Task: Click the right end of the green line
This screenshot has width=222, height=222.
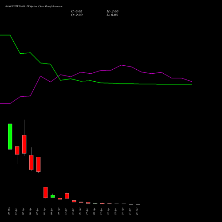Action: pos(191,84)
